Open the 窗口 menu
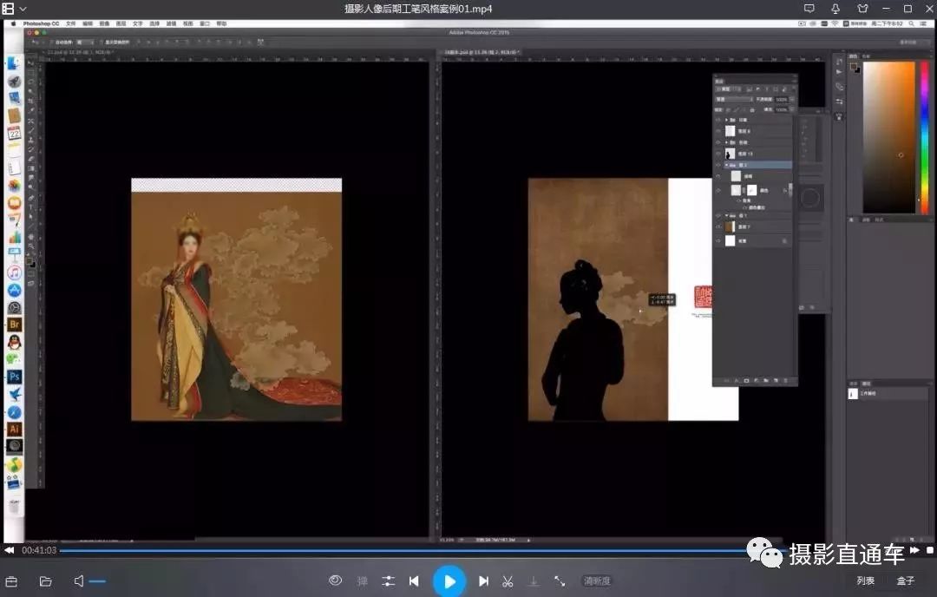Screen dimensions: 937x597 (205, 24)
